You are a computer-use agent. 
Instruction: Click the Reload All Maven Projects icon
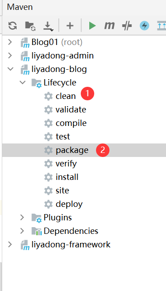tap(13, 26)
